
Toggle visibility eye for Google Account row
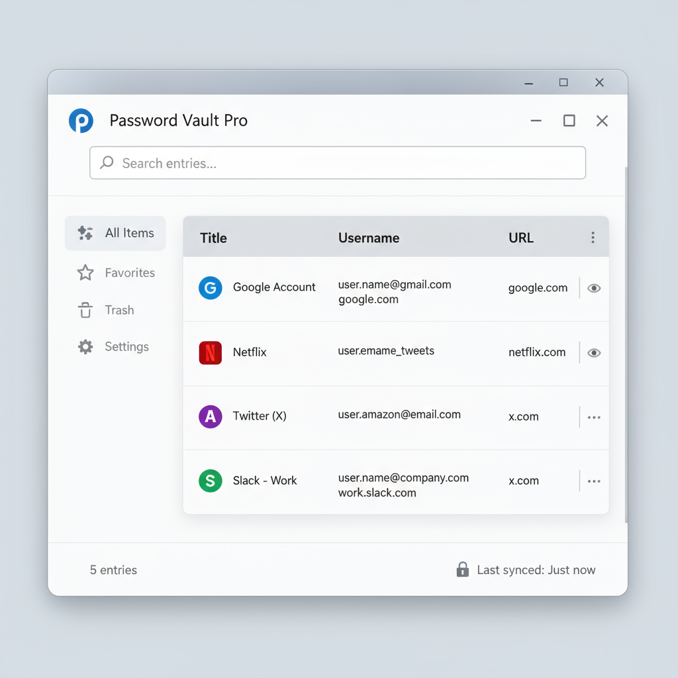point(594,289)
